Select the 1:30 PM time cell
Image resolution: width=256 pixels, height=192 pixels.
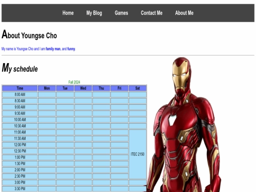coord(20,164)
